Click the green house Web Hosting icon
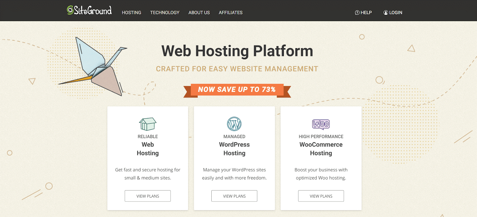 click(148, 124)
